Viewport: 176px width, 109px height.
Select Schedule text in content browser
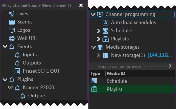point(117,81)
